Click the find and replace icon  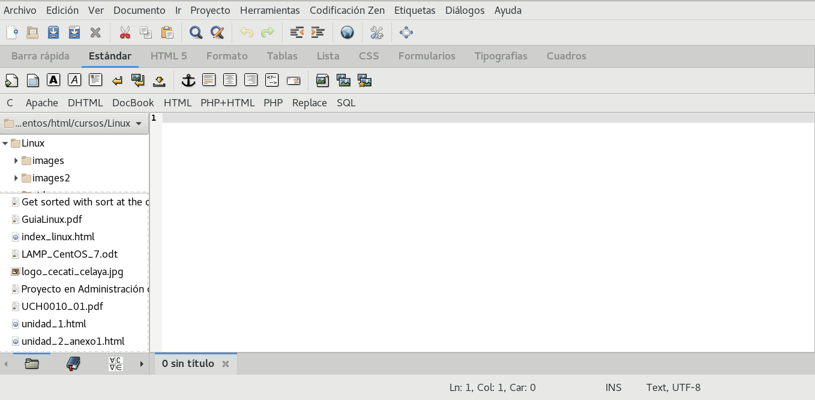click(x=217, y=32)
